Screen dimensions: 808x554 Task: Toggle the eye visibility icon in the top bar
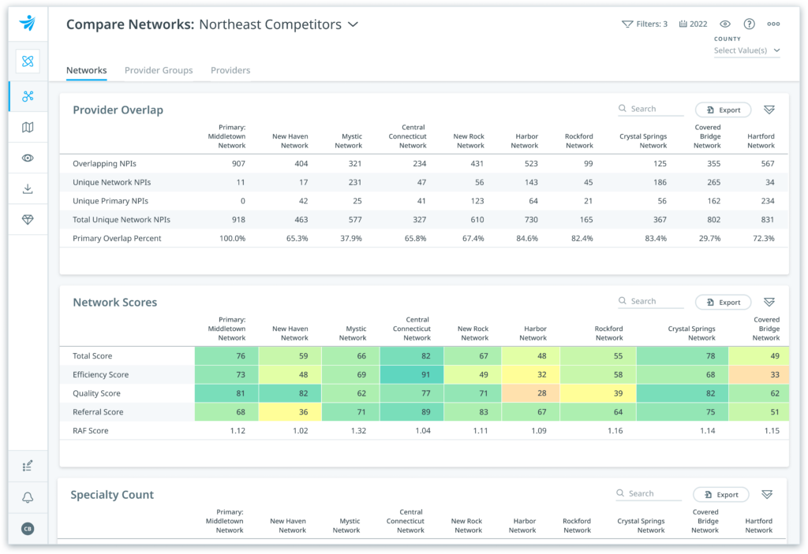coord(725,24)
